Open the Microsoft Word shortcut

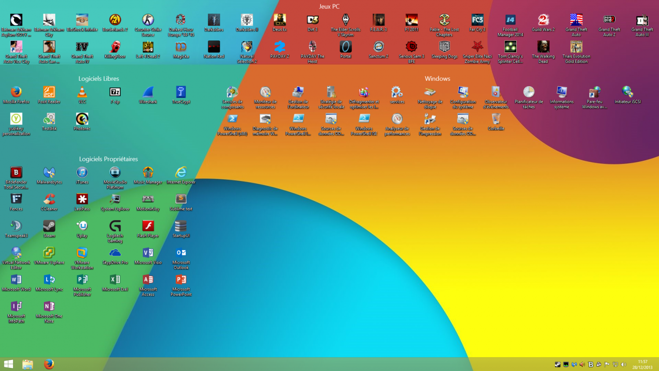[x=16, y=280]
